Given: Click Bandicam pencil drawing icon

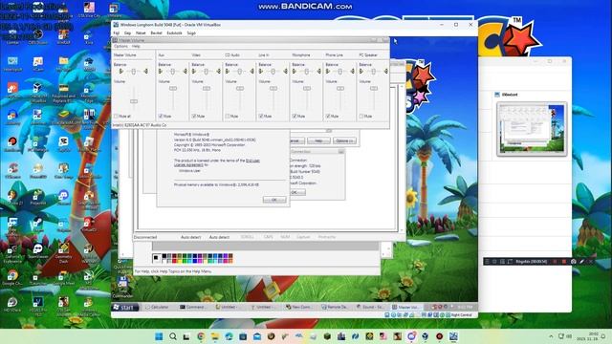Looking at the screenshot, I should [x=582, y=261].
